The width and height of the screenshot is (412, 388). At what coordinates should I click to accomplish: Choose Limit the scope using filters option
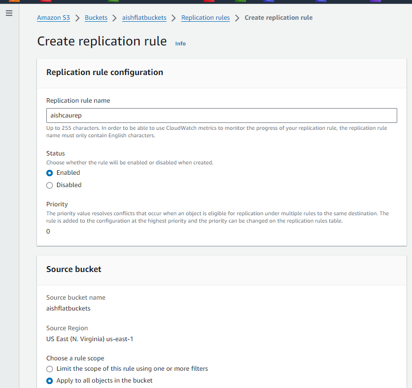pyautogui.click(x=49, y=369)
